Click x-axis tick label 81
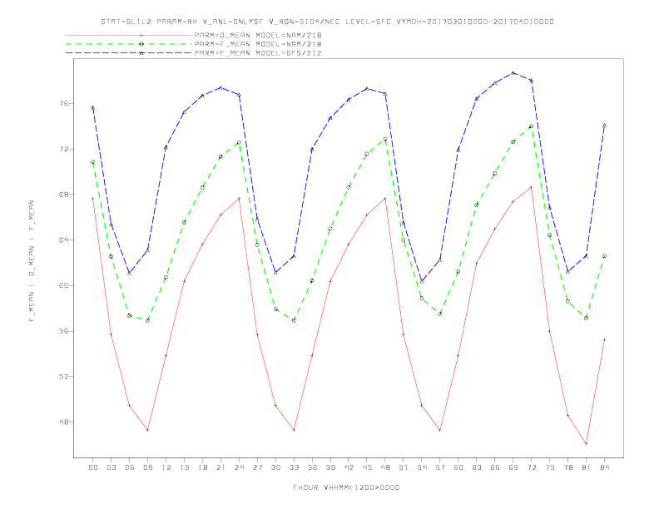The height and width of the screenshot is (509, 659). pos(586,467)
